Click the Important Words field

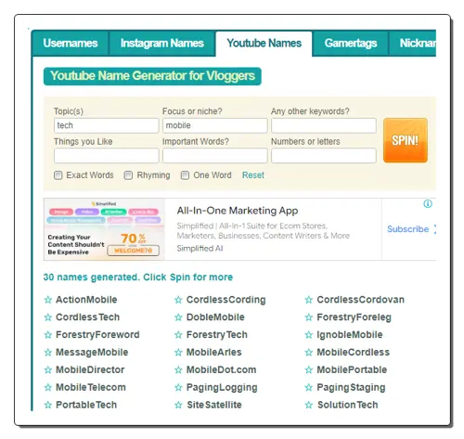click(215, 156)
